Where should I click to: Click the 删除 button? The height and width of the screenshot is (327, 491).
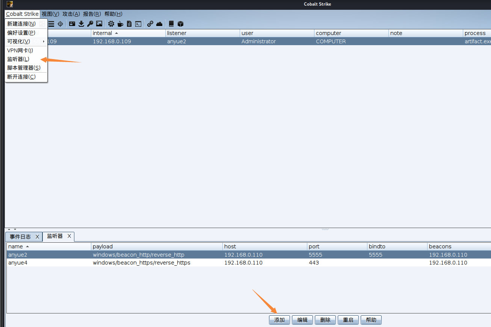click(325, 320)
